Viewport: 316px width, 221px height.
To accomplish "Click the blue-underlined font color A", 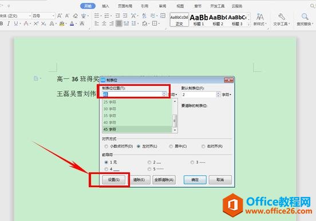I will pyautogui.click(x=72, y=23).
